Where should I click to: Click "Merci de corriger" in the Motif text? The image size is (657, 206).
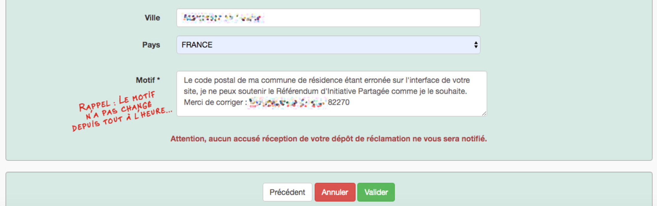[213, 102]
